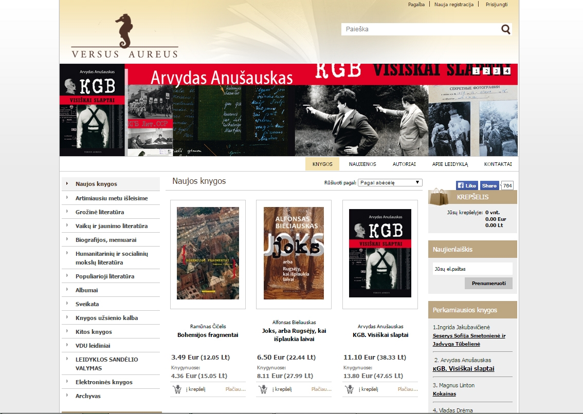Click Plačiau link for Bohemijos fragmentai
This screenshot has height=414, width=583.
pyautogui.click(x=235, y=389)
